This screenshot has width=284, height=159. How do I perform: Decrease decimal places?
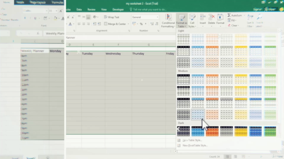pyautogui.click(x=157, y=24)
